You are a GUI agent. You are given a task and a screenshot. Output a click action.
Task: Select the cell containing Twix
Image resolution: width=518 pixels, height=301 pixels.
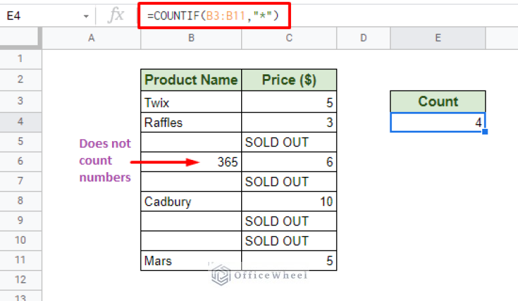191,102
